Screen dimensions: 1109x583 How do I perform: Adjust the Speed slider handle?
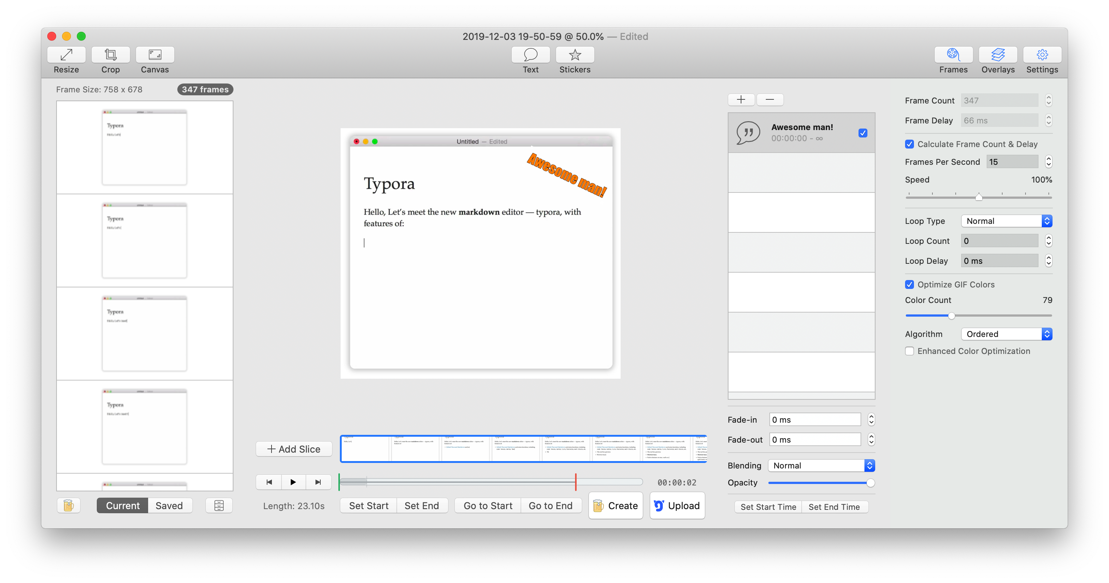tap(979, 197)
